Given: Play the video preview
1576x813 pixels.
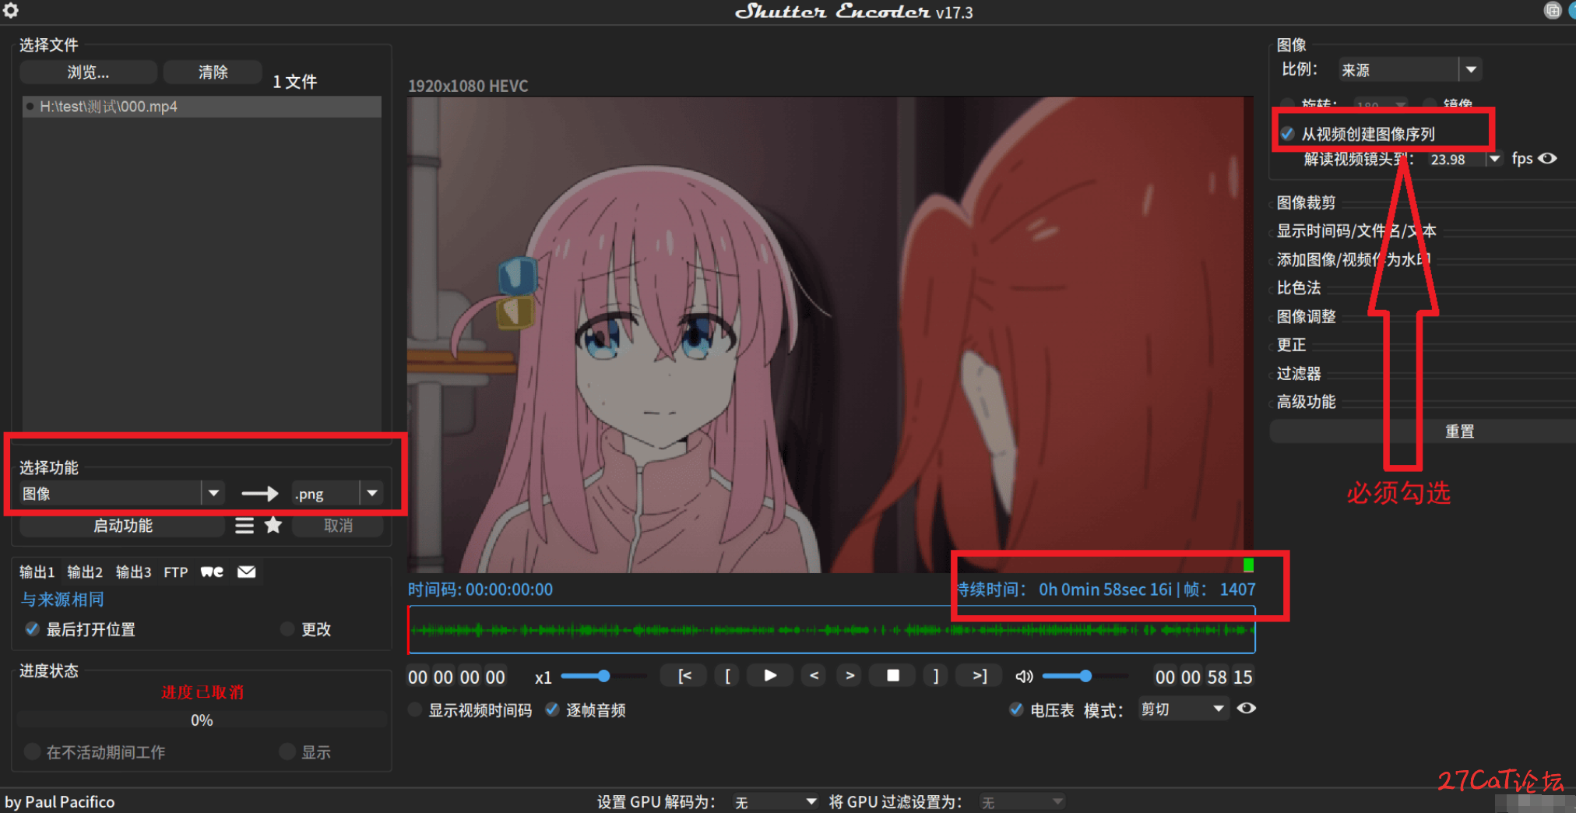Looking at the screenshot, I should [x=770, y=675].
